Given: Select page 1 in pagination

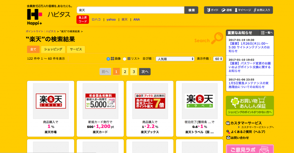Looking at the screenshot, I should click(x=116, y=72).
